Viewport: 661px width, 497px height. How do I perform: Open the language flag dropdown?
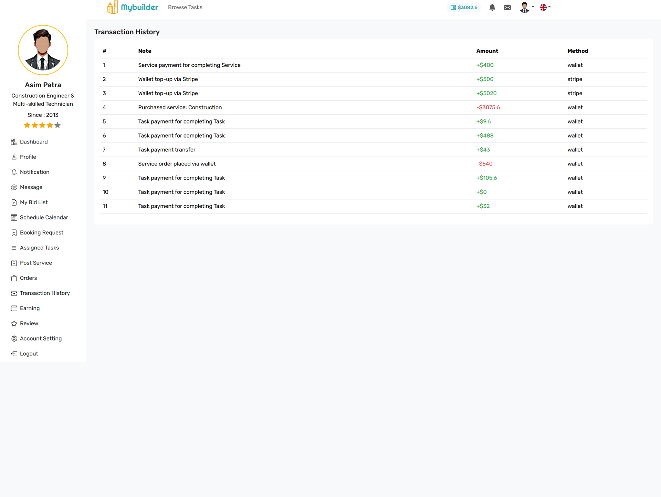click(x=545, y=7)
